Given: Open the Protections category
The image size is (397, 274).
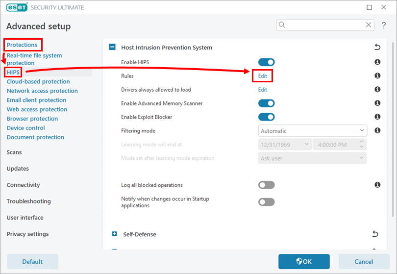Looking at the screenshot, I should (22, 45).
